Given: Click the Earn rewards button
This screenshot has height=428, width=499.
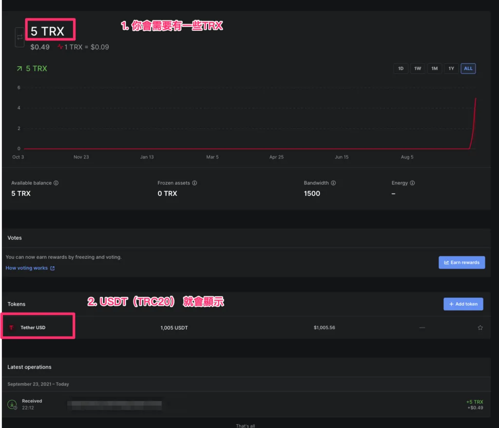Looking at the screenshot, I should pyautogui.click(x=461, y=262).
